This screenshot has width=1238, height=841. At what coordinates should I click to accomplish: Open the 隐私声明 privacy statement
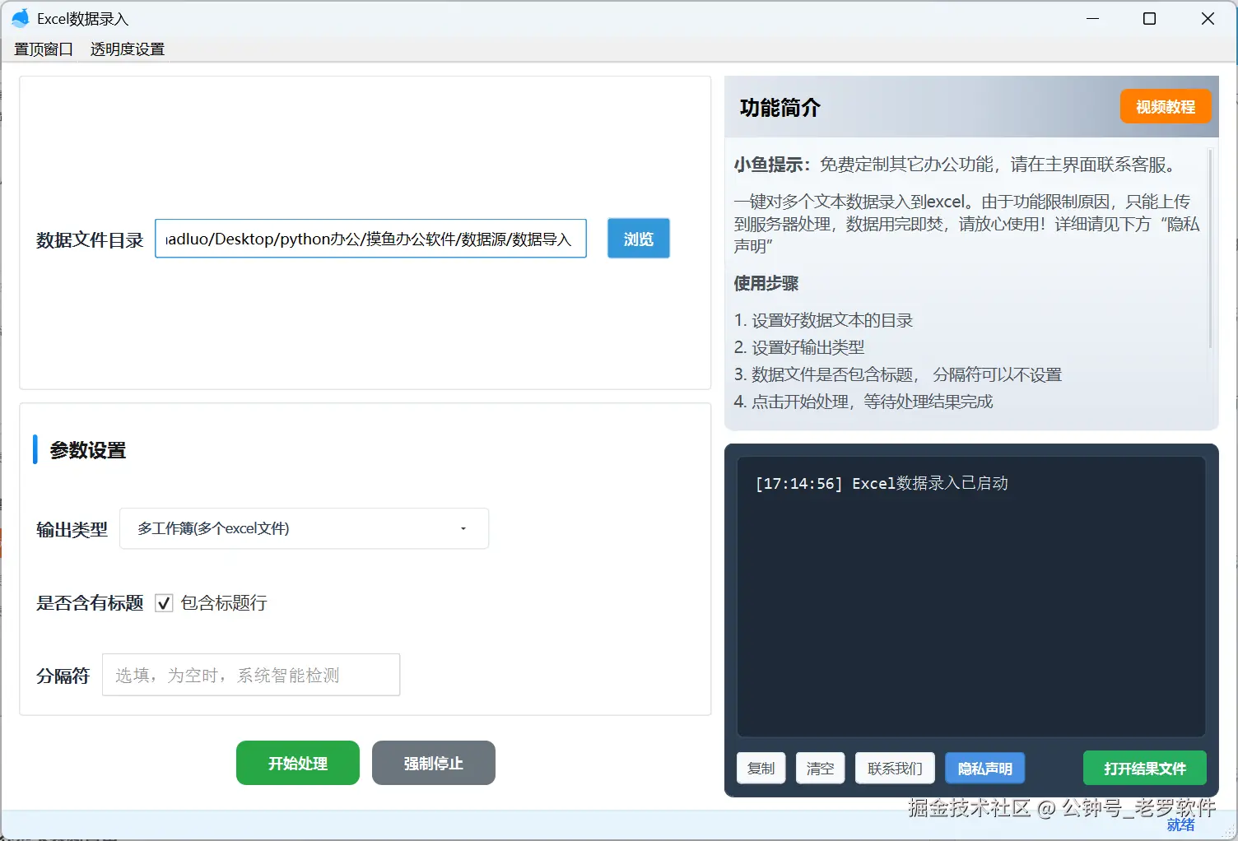point(985,769)
